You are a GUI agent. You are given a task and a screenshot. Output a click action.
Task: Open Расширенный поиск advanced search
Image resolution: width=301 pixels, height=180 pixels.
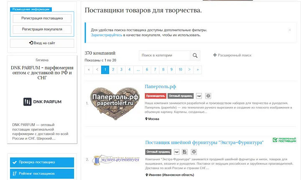(x=232, y=55)
